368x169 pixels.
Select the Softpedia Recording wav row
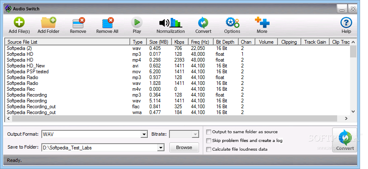coord(177,101)
